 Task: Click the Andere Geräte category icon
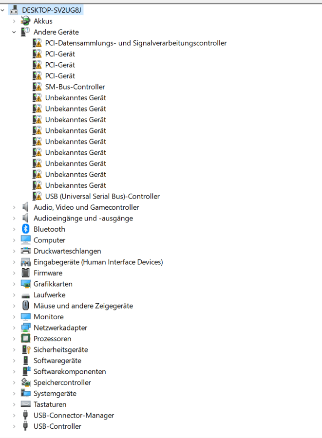(x=25, y=32)
